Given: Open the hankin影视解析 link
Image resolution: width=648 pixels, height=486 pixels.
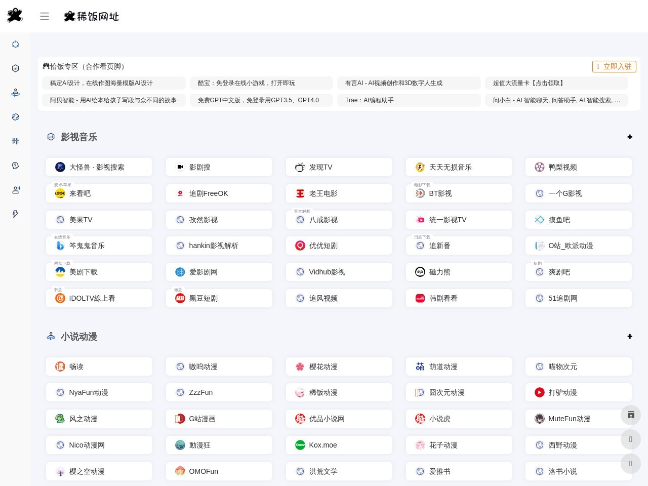Looking at the screenshot, I should coord(219,246).
